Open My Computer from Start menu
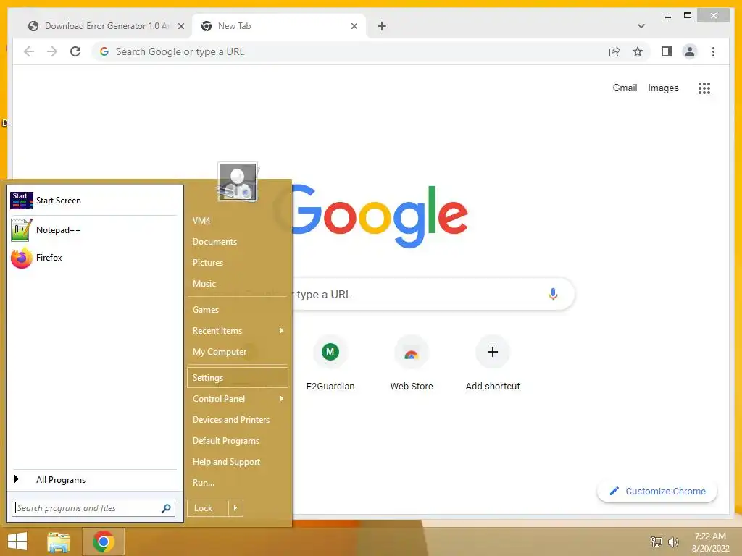 click(x=238, y=352)
